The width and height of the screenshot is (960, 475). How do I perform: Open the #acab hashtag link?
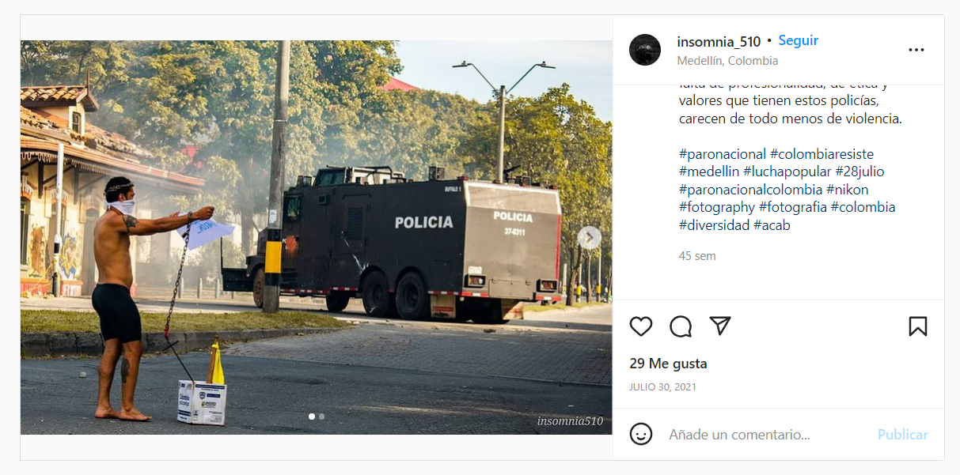pos(772,225)
